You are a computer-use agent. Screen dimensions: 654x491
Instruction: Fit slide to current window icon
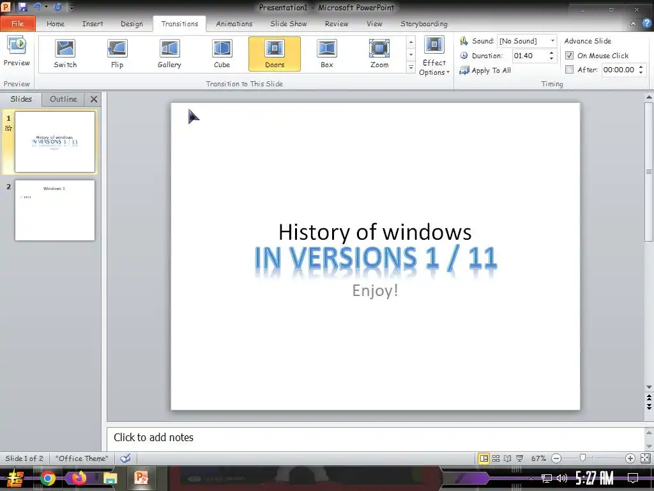coord(645,458)
